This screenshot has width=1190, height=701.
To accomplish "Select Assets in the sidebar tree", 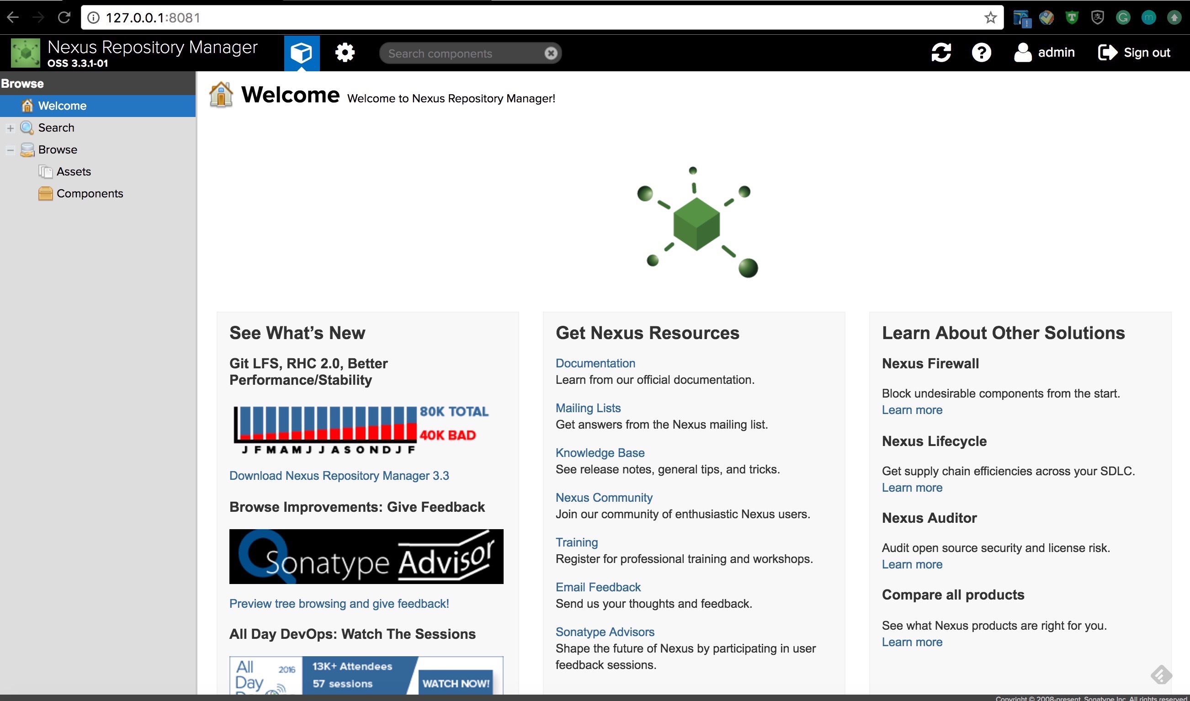I will point(73,171).
